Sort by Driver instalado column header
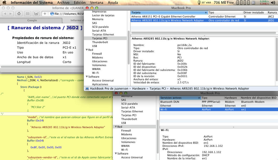 pos(254,13)
